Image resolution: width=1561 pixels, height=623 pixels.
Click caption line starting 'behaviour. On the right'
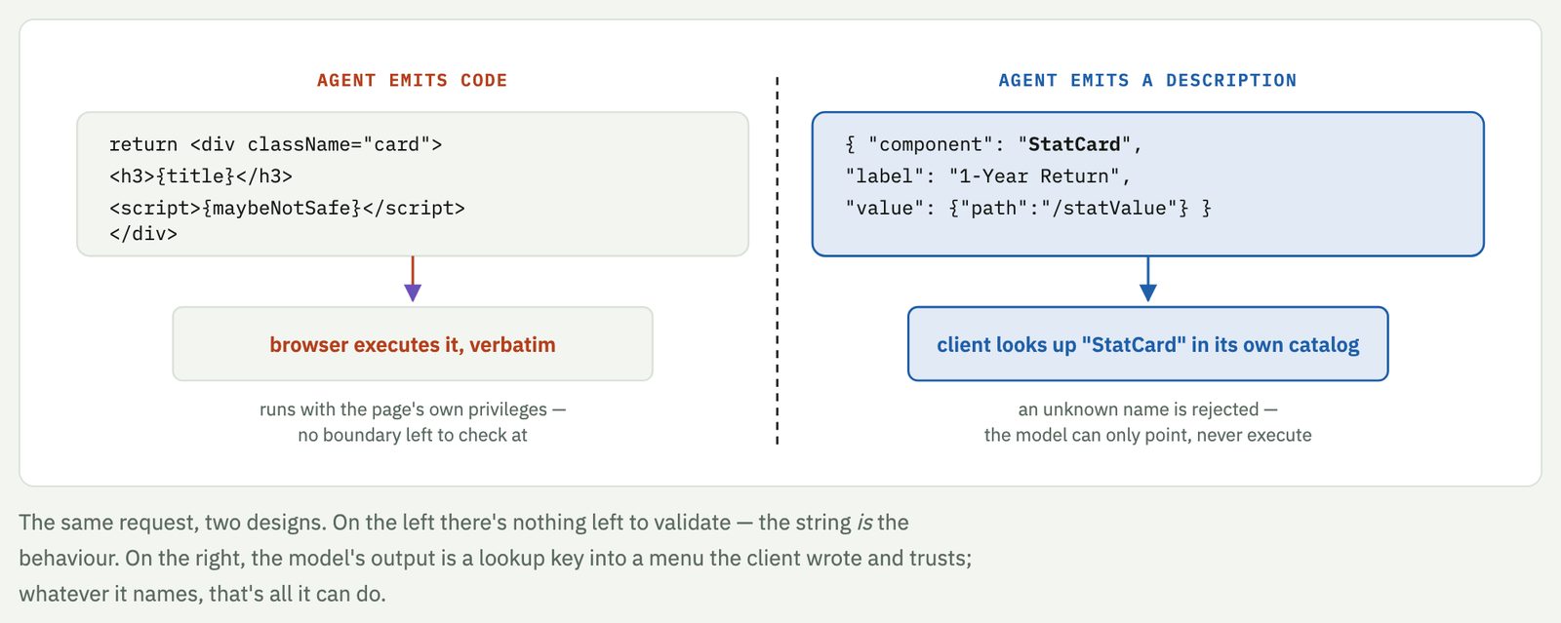click(x=496, y=558)
